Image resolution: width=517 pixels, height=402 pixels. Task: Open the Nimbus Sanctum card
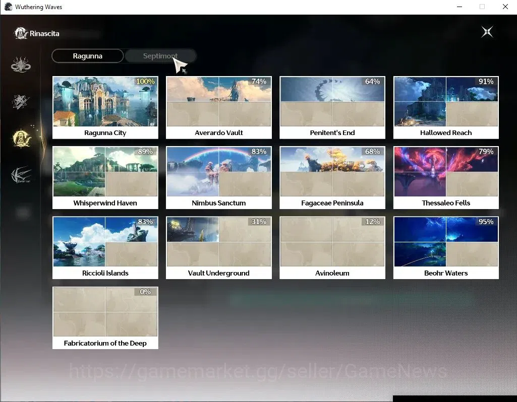pyautogui.click(x=218, y=177)
